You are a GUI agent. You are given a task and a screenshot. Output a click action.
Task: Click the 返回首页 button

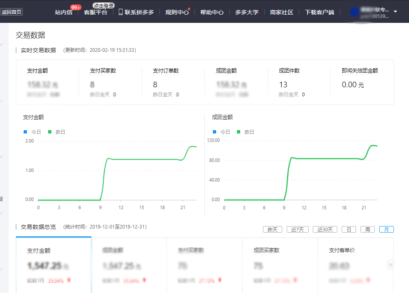pos(11,12)
